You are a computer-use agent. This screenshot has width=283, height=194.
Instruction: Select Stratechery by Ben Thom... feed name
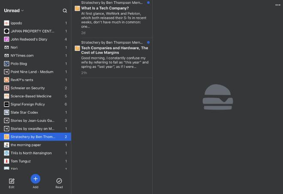pyautogui.click(x=33, y=137)
